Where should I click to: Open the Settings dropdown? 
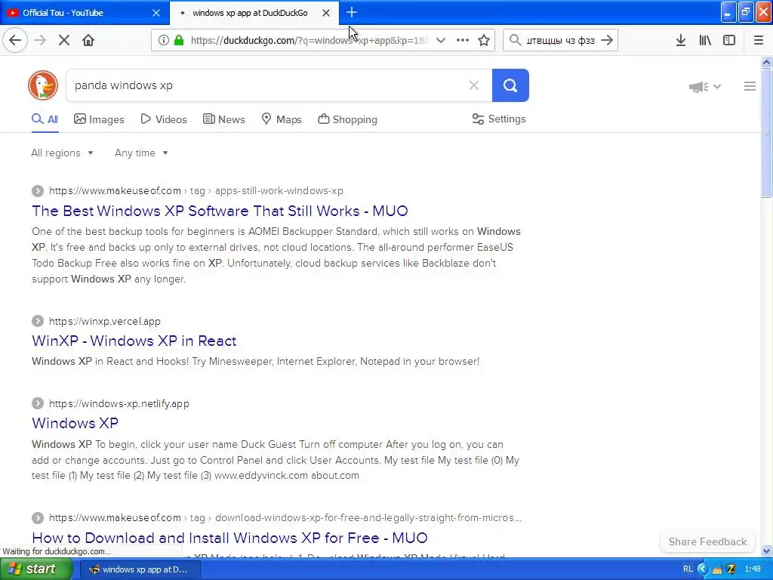pyautogui.click(x=499, y=119)
